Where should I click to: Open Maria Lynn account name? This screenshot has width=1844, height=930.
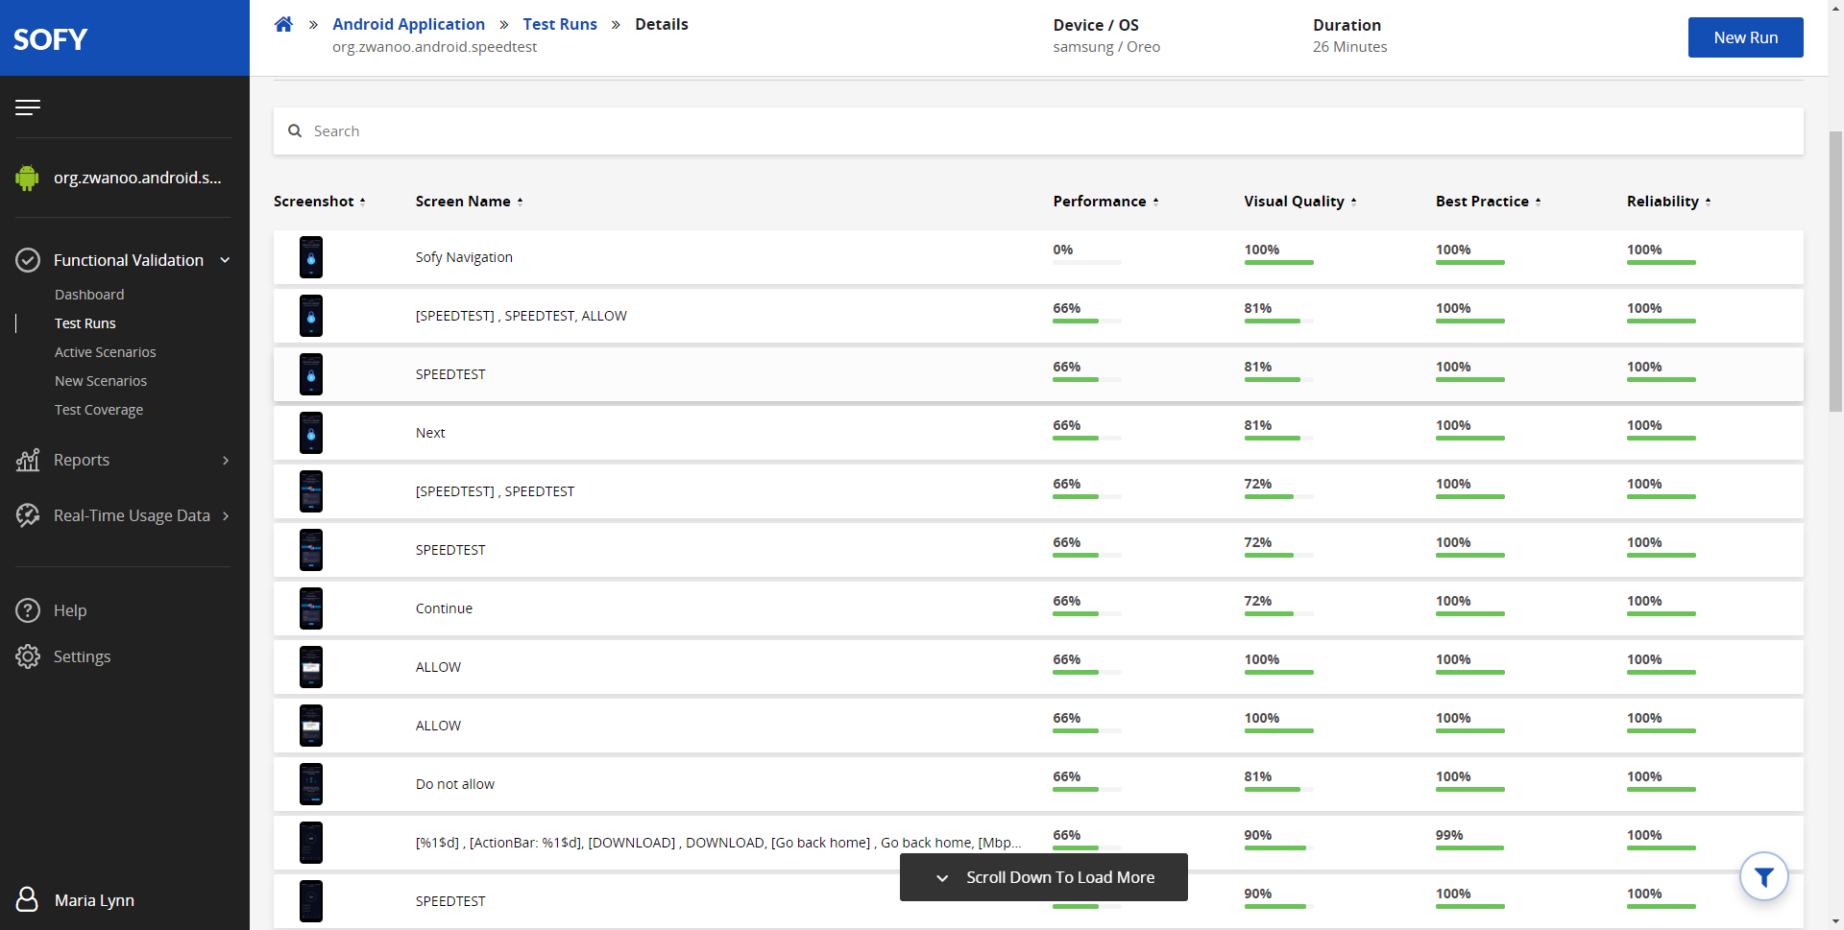pyautogui.click(x=94, y=900)
